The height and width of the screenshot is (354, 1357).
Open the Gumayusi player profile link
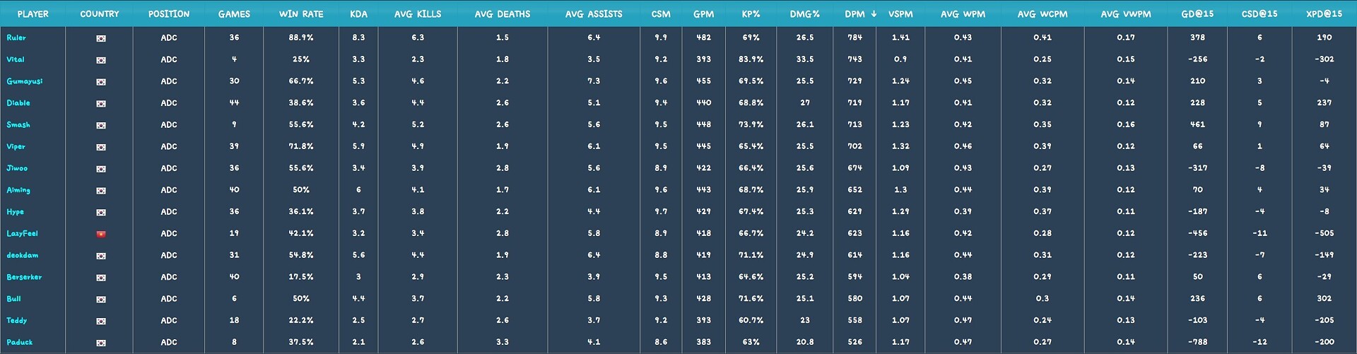[x=25, y=81]
